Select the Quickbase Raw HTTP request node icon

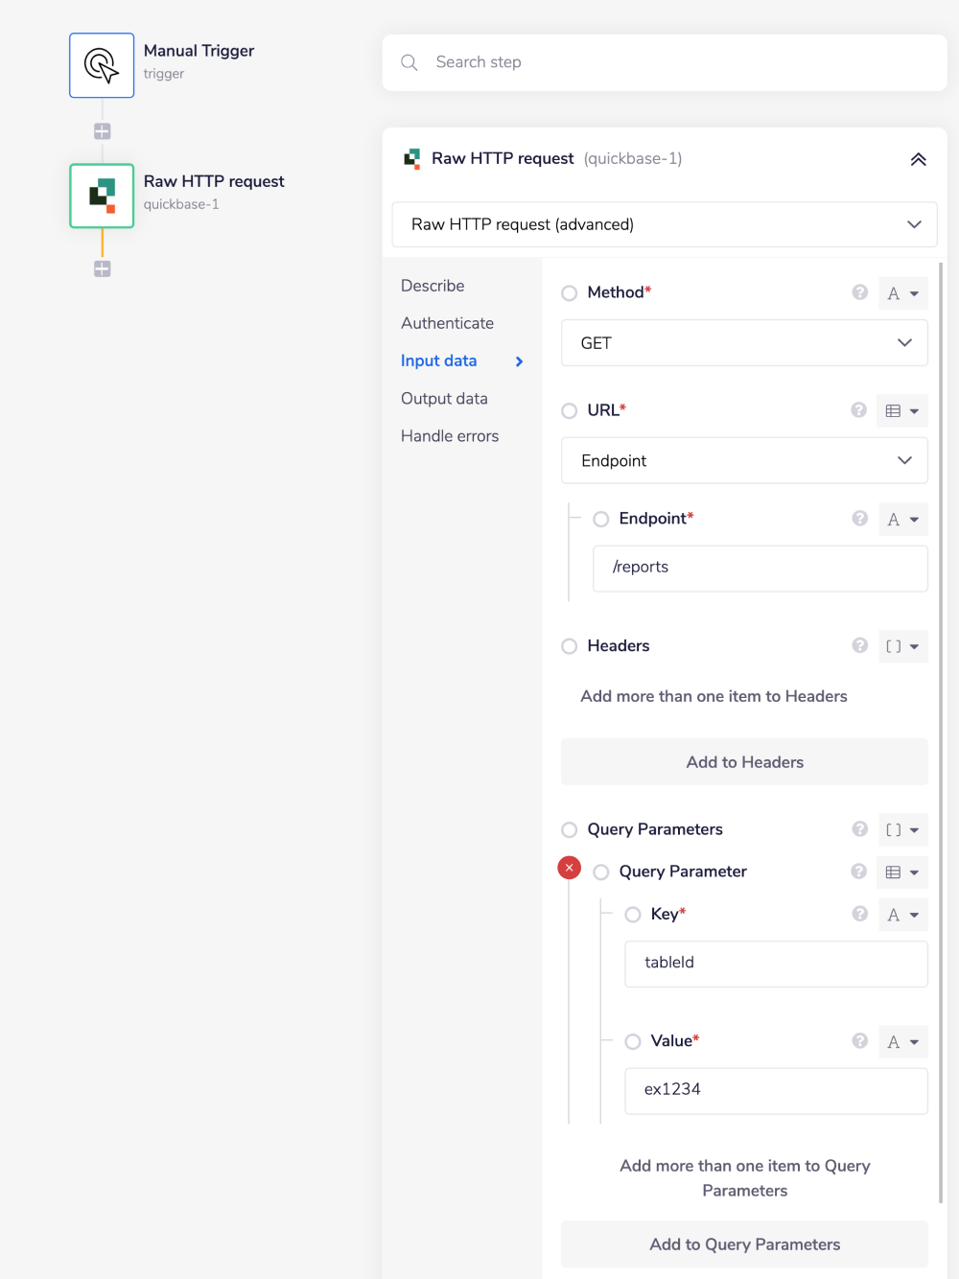coord(102,196)
